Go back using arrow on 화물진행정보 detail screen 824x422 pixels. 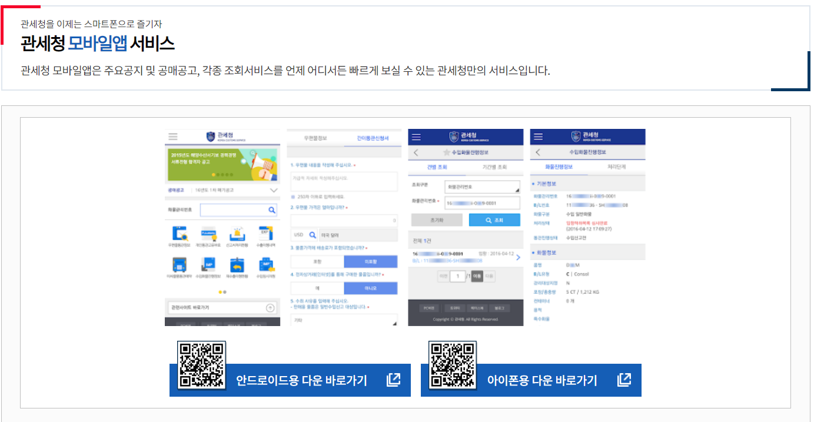point(537,153)
